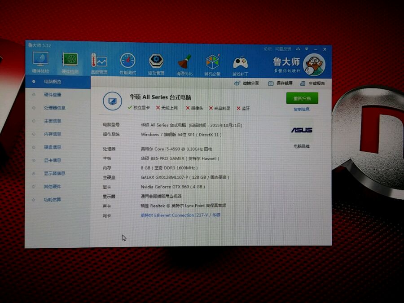The width and height of the screenshot is (404, 303).
Task: Open the 问题反馈 feedback link
Action: tap(283, 48)
